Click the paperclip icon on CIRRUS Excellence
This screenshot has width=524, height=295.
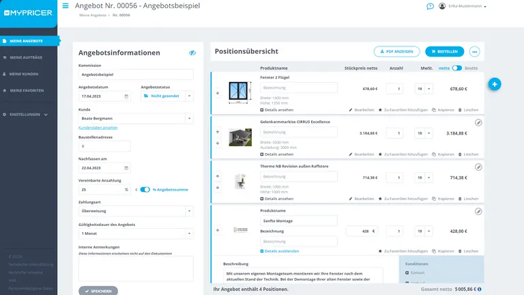(478, 122)
